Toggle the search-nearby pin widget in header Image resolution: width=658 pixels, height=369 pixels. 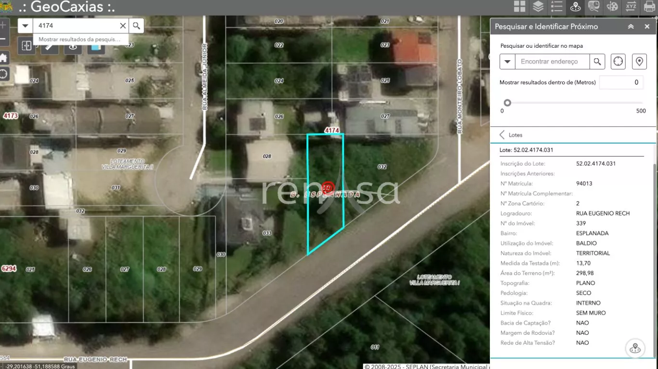point(575,7)
